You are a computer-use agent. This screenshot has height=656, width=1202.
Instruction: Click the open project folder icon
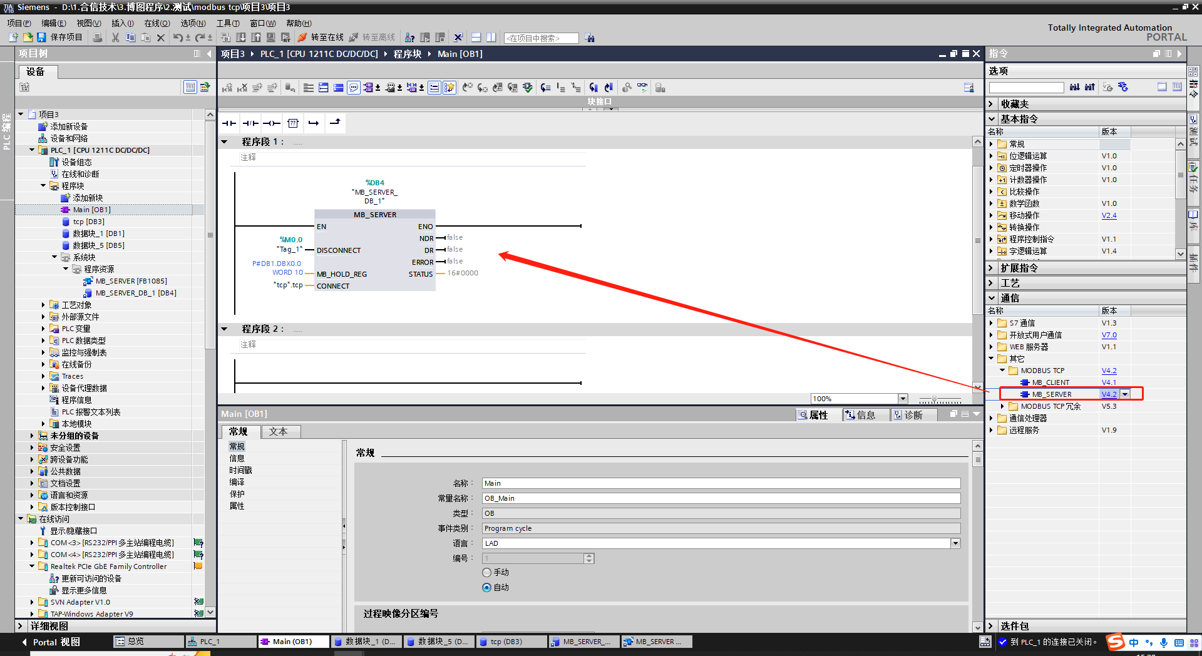pos(28,38)
